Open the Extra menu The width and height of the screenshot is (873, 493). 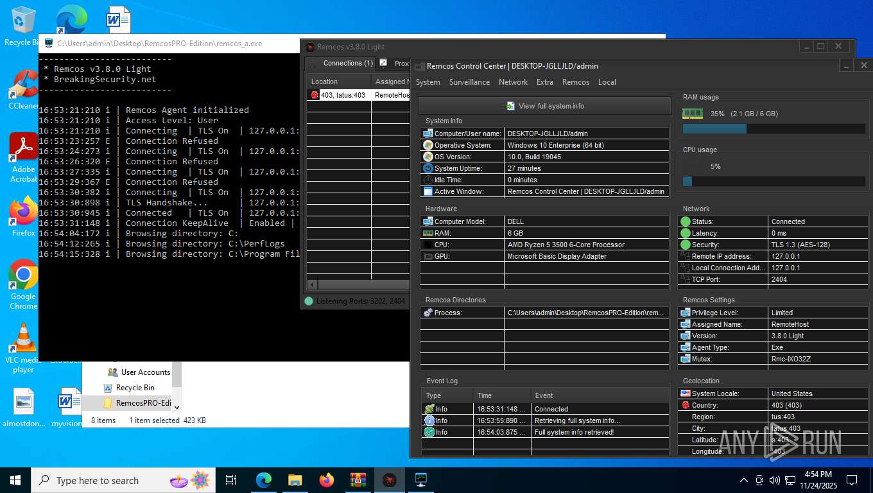tap(545, 82)
